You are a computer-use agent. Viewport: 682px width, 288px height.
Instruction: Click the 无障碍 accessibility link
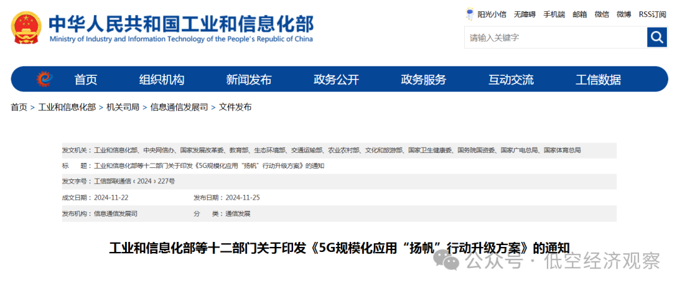tap(525, 15)
